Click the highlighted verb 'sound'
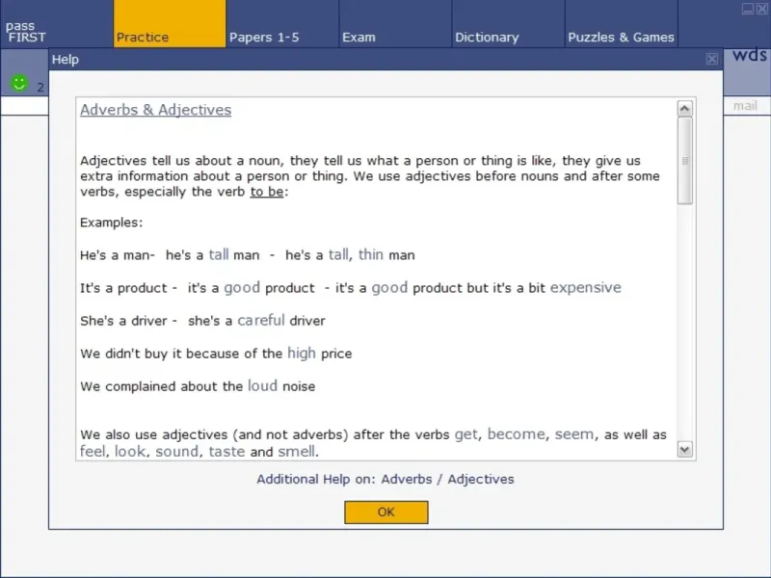The height and width of the screenshot is (578, 771). [177, 451]
